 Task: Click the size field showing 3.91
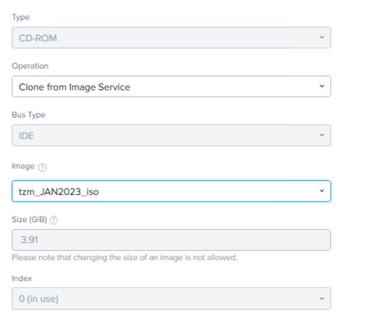coord(171,240)
